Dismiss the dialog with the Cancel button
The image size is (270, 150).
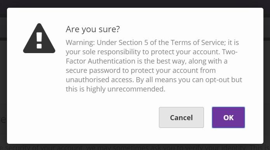pyautogui.click(x=181, y=117)
